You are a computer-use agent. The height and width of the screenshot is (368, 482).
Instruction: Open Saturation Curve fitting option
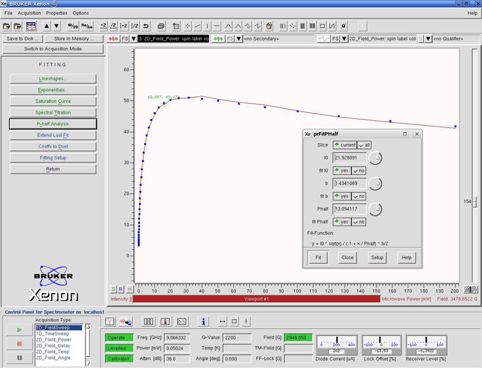[53, 101]
